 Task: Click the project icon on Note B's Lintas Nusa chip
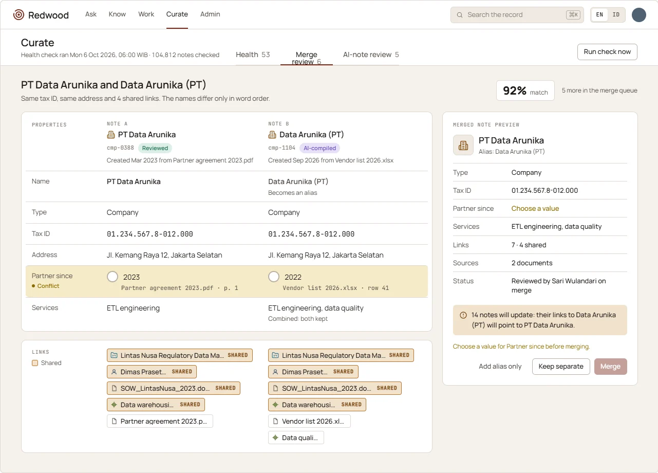coord(275,355)
